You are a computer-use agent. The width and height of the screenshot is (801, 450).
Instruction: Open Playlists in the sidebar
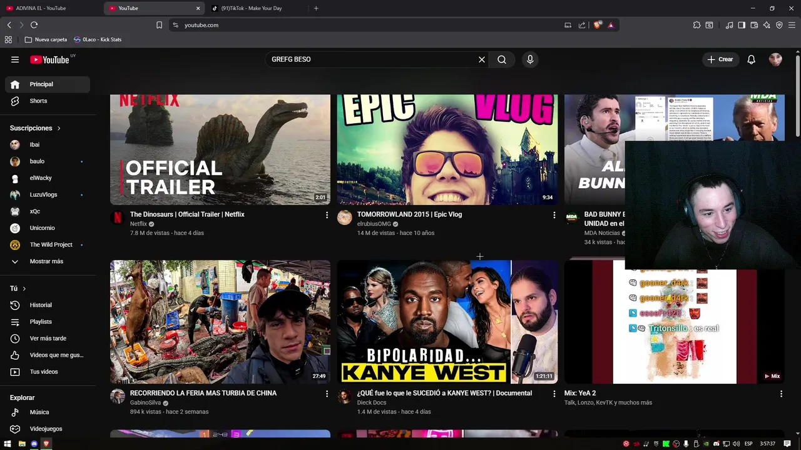point(48,322)
